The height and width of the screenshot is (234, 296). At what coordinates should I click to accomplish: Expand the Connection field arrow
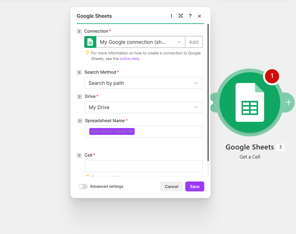79,31
